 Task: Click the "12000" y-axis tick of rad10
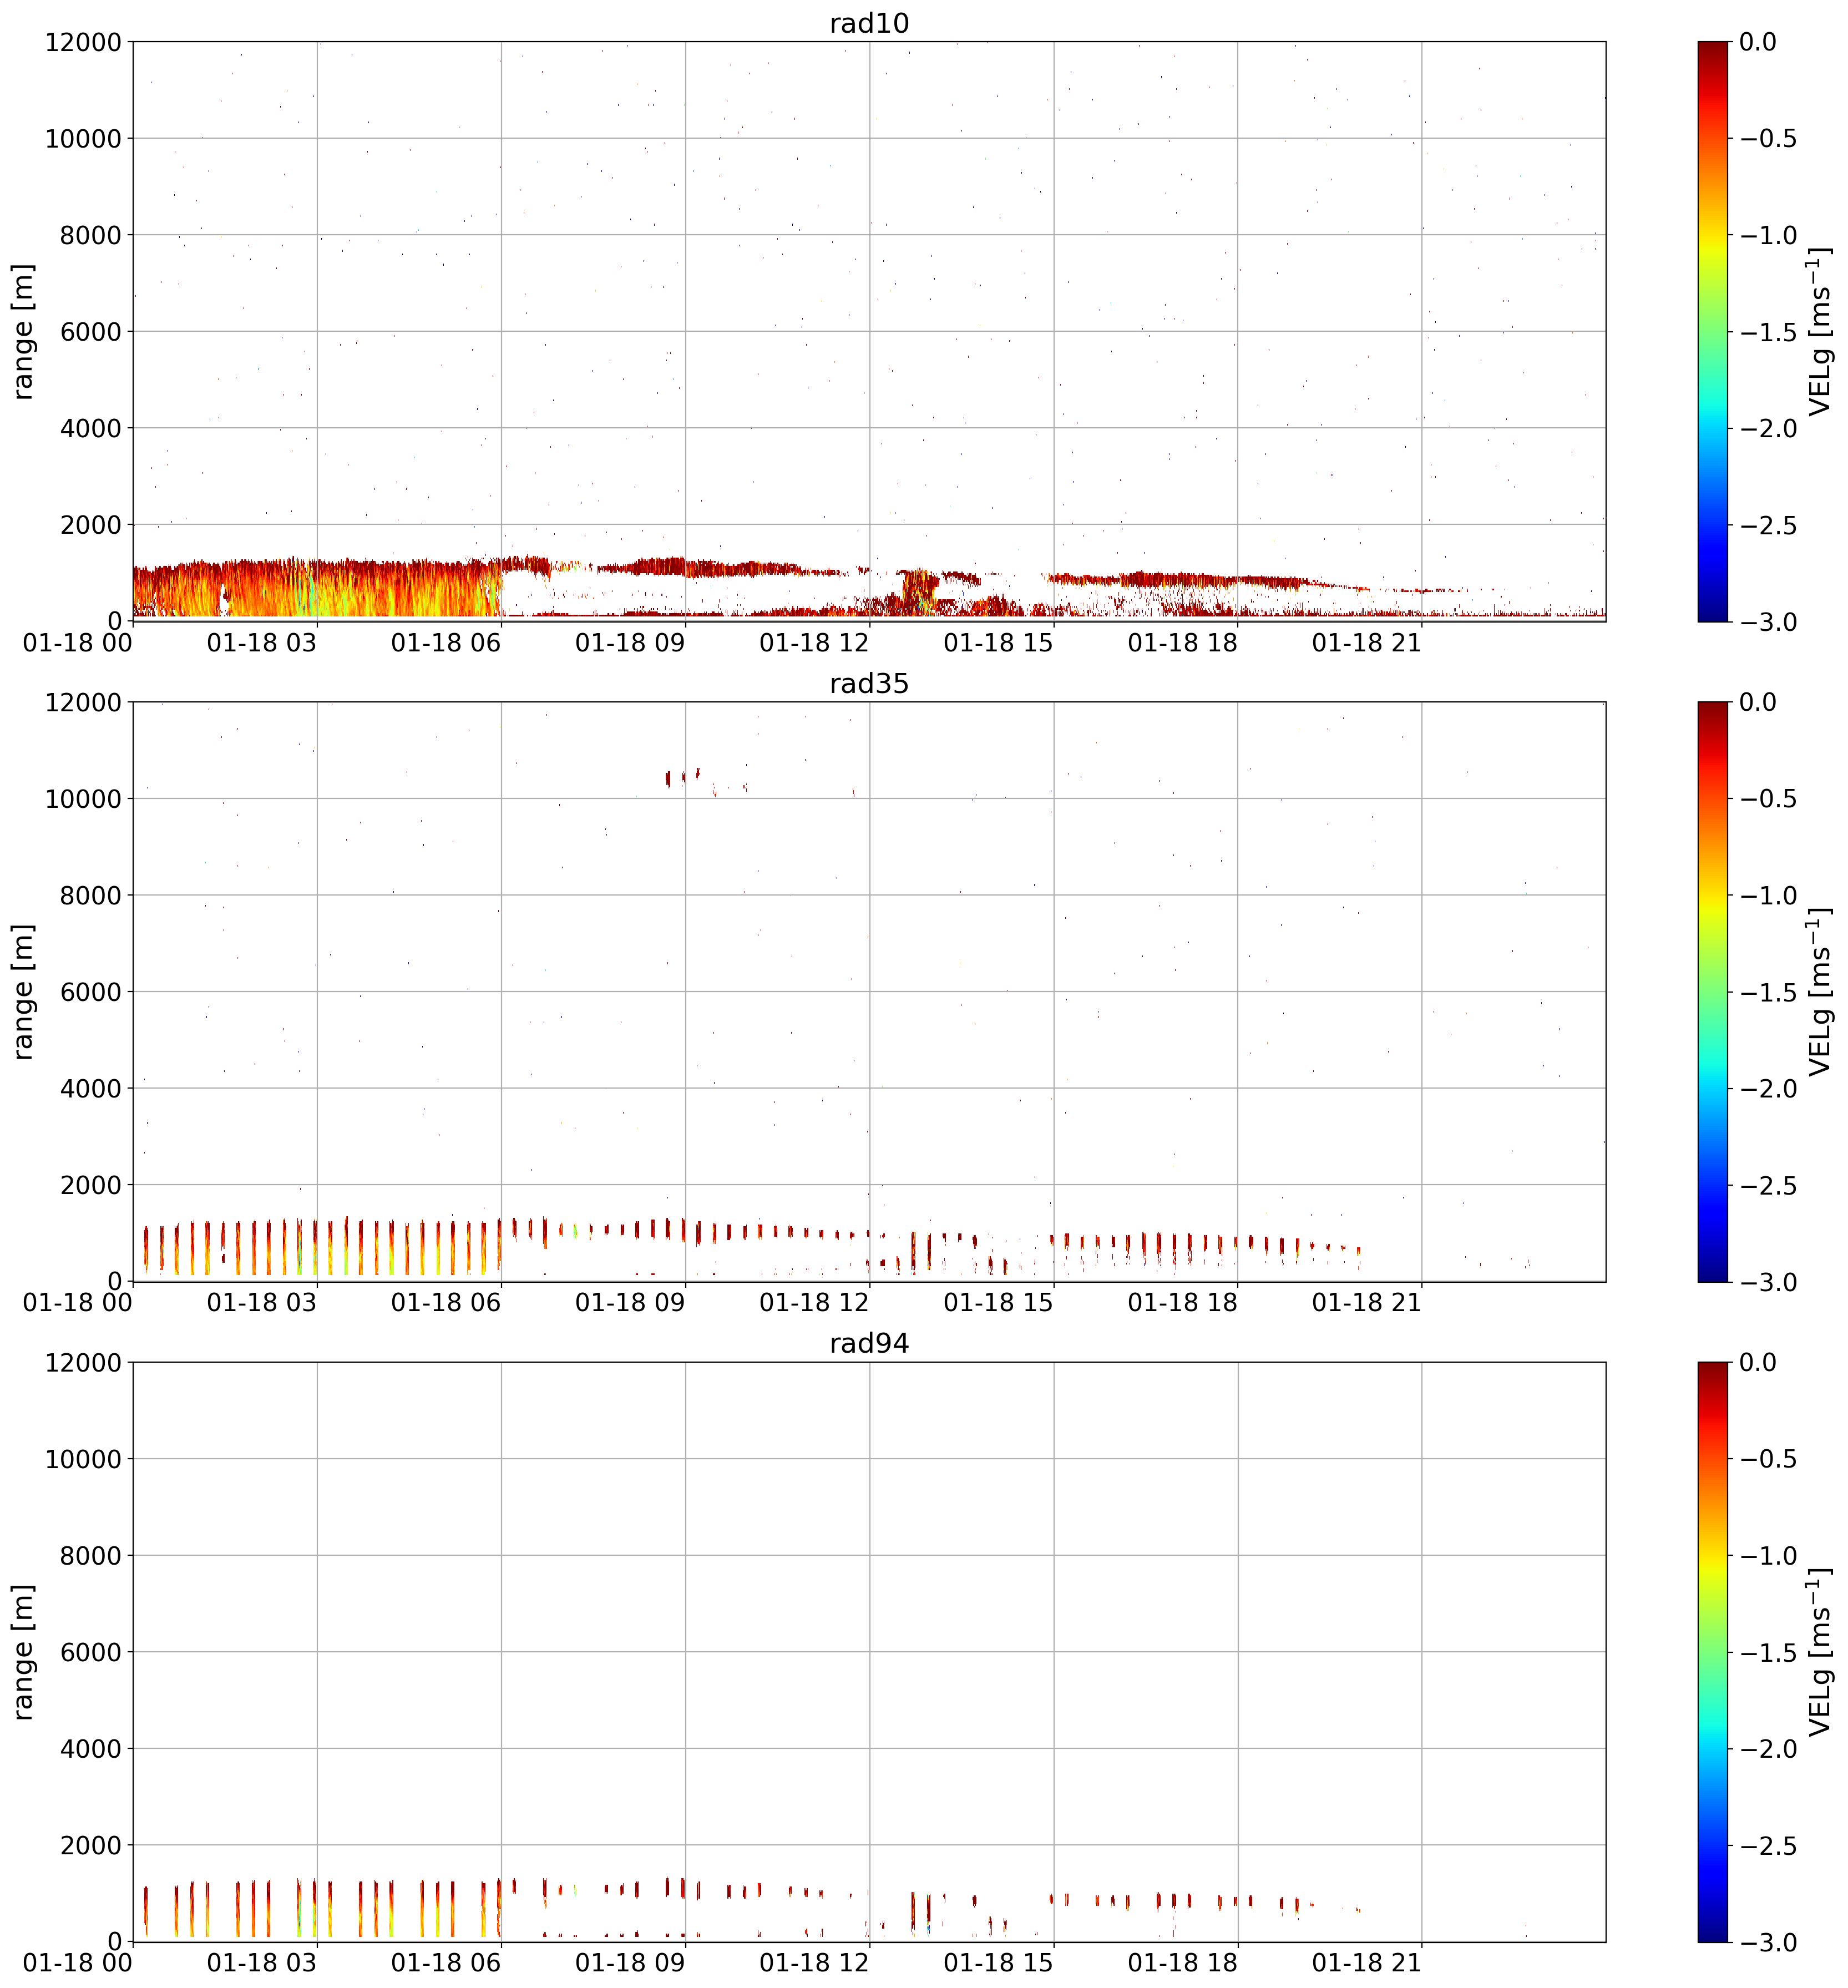point(83,43)
